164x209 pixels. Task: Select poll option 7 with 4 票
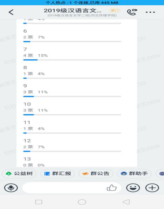click(x=72, y=54)
